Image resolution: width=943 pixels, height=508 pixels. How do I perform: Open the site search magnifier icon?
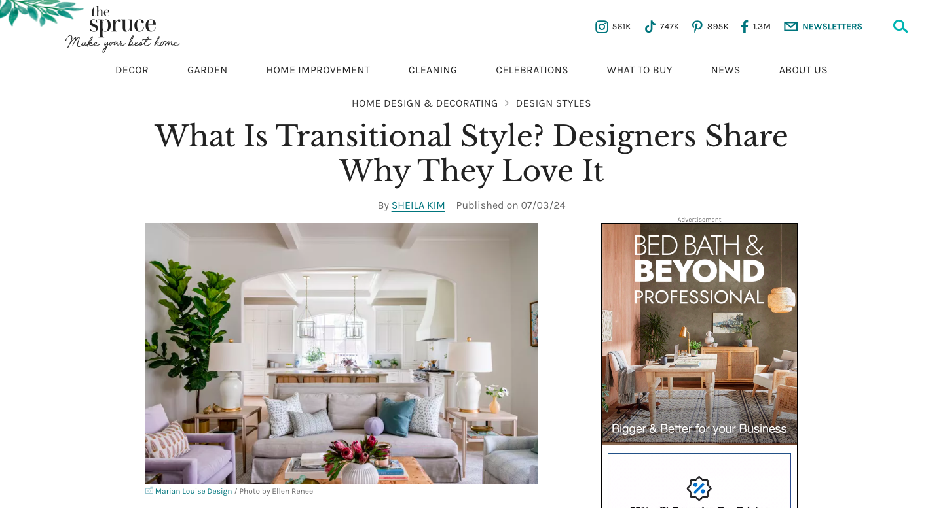[900, 27]
